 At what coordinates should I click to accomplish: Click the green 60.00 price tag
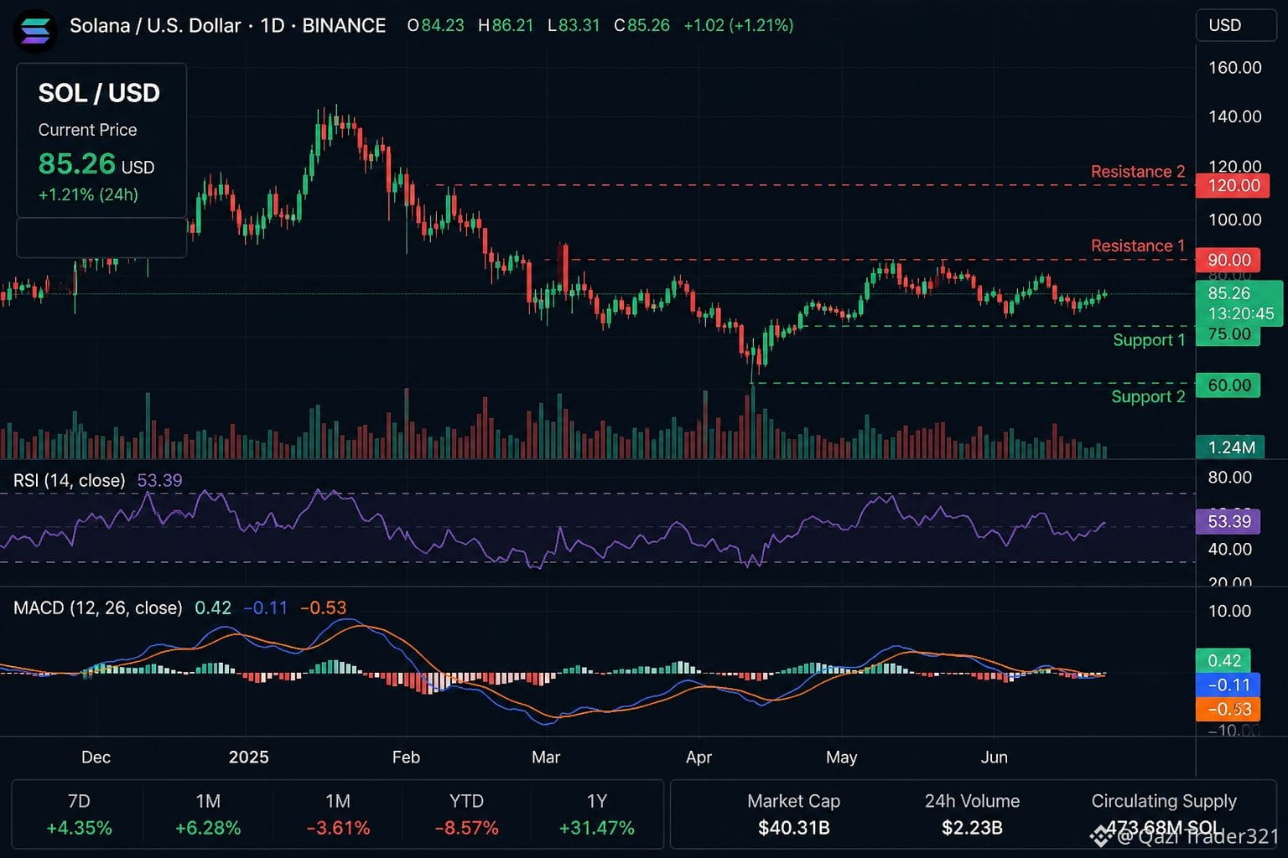tap(1228, 385)
